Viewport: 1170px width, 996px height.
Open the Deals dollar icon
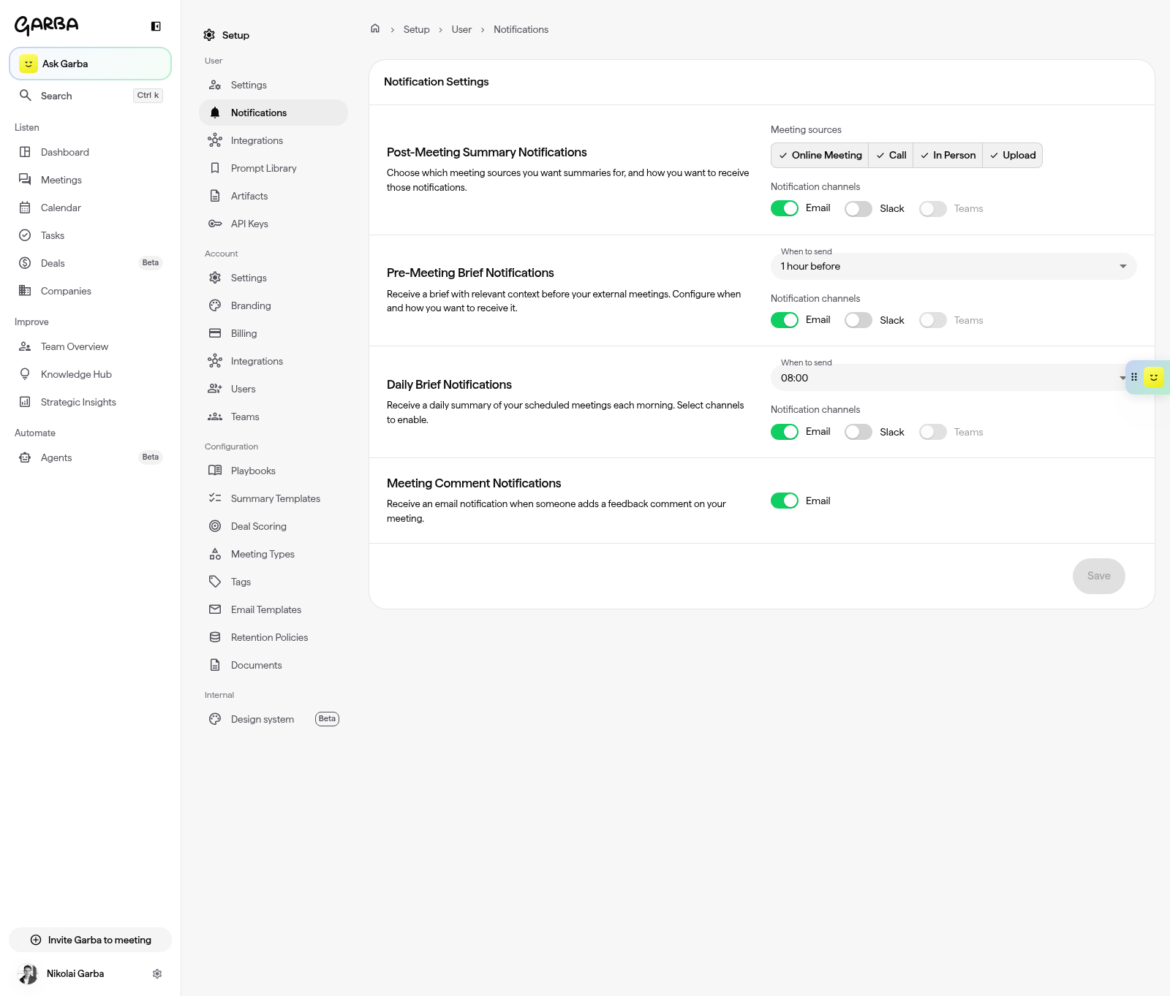(25, 263)
